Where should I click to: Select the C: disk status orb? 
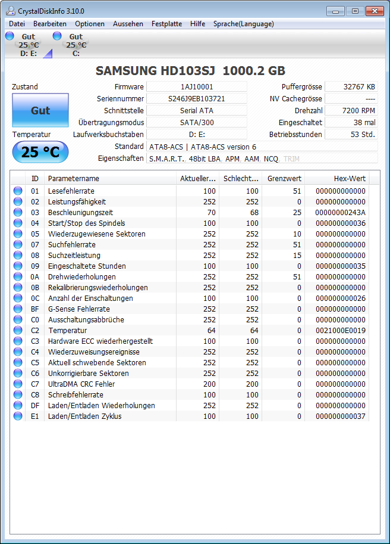coord(57,36)
